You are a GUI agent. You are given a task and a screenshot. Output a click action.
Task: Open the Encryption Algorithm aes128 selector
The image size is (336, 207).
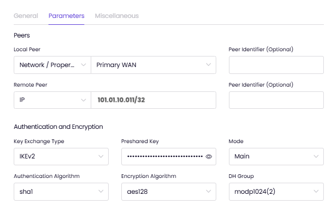point(169,192)
